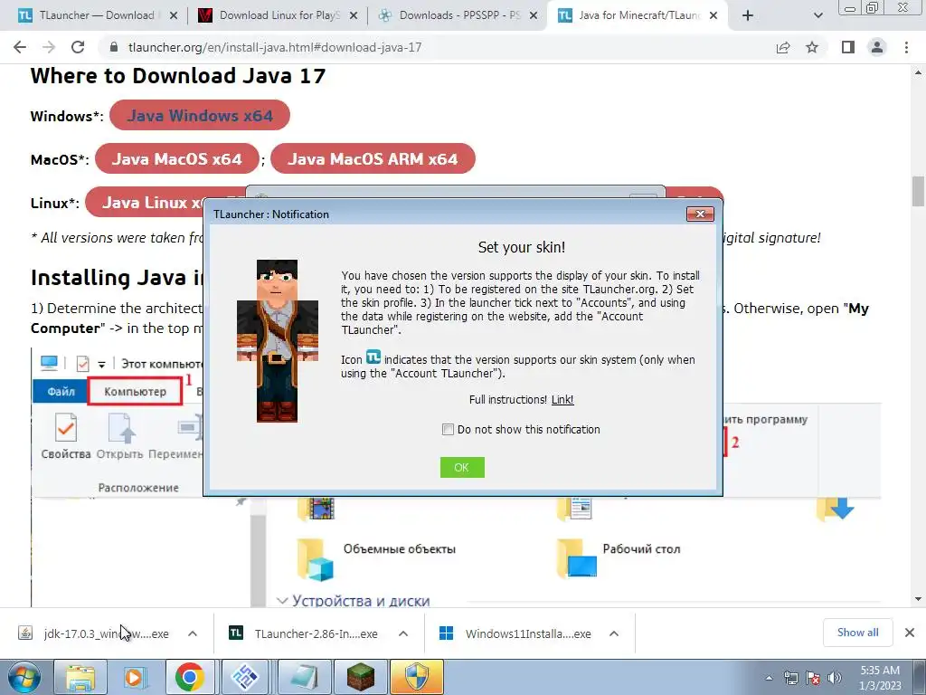The width and height of the screenshot is (926, 695).
Task: Open the security shield taskbar app
Action: (417, 677)
